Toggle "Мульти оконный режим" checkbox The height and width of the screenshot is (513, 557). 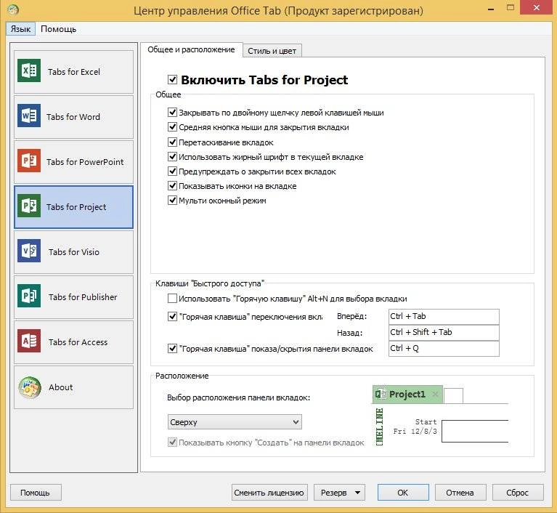pos(172,200)
